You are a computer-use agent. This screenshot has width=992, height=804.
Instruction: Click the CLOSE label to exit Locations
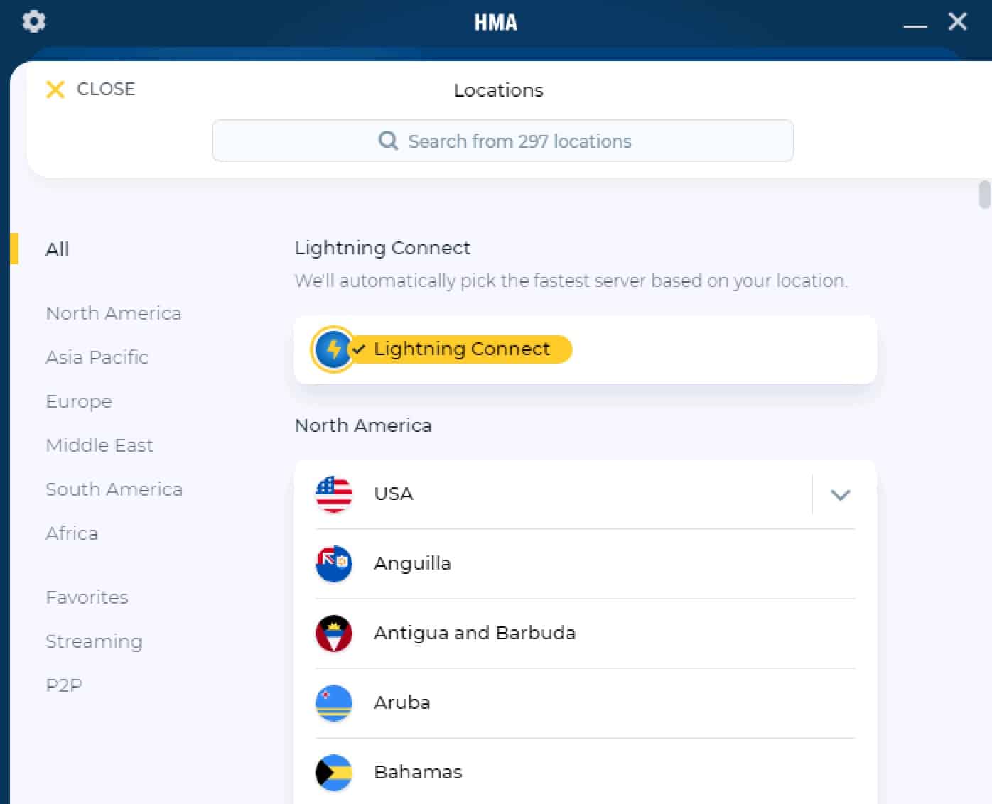pyautogui.click(x=106, y=89)
